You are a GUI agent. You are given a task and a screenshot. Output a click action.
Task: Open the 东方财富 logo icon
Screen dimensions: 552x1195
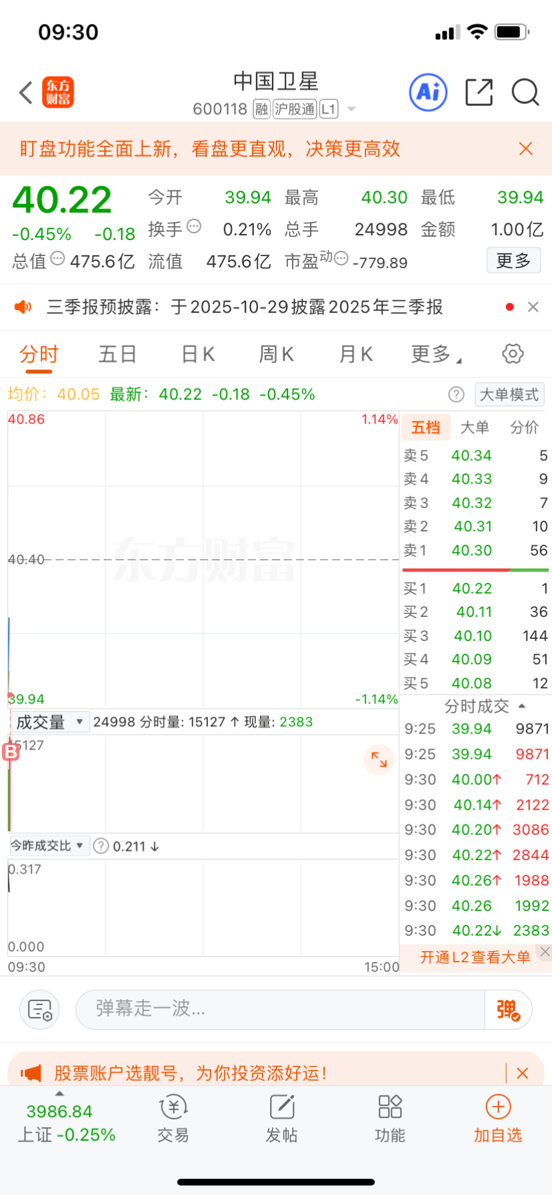click(58, 93)
